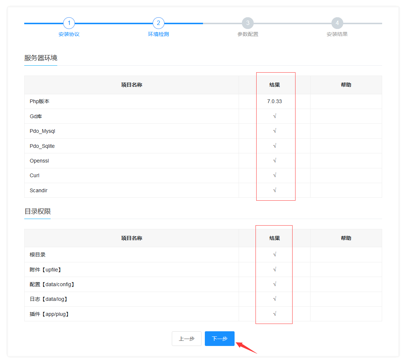This screenshot has width=406, height=361.
Task: Go to the 参数配置 step label
Action: (x=248, y=34)
